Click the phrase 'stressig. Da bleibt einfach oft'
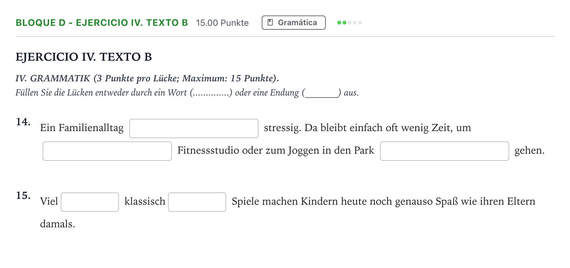 tap(331, 128)
